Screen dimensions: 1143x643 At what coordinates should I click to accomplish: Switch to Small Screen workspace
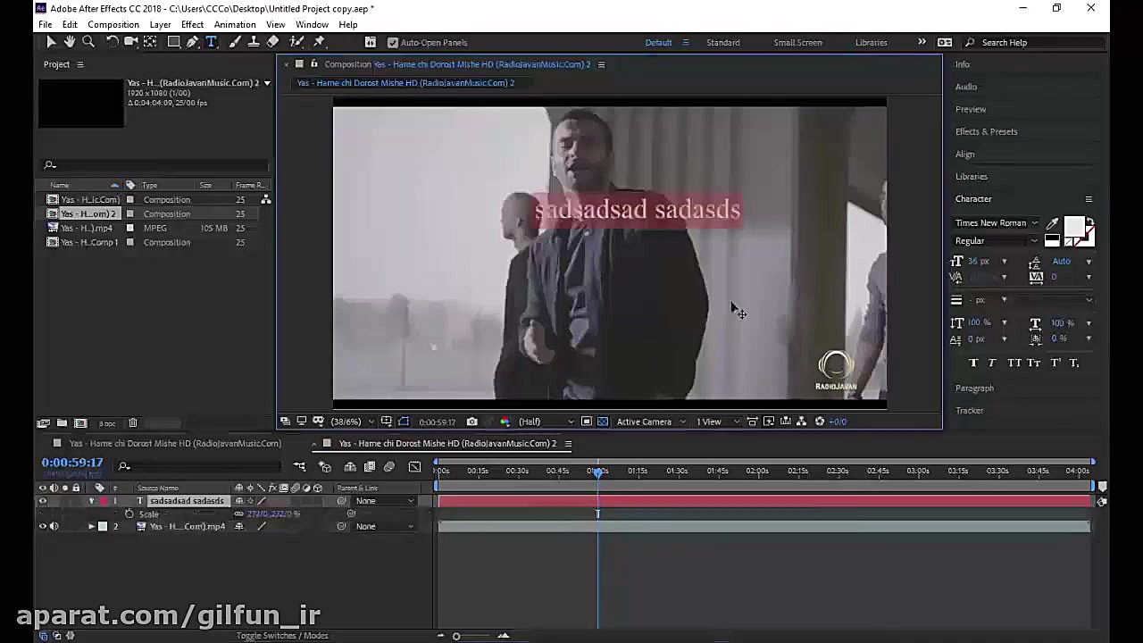click(797, 42)
